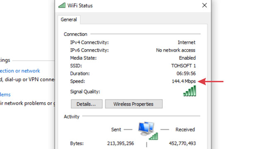Open the Details... button
Screen dimensions: 265x149
pos(87,104)
